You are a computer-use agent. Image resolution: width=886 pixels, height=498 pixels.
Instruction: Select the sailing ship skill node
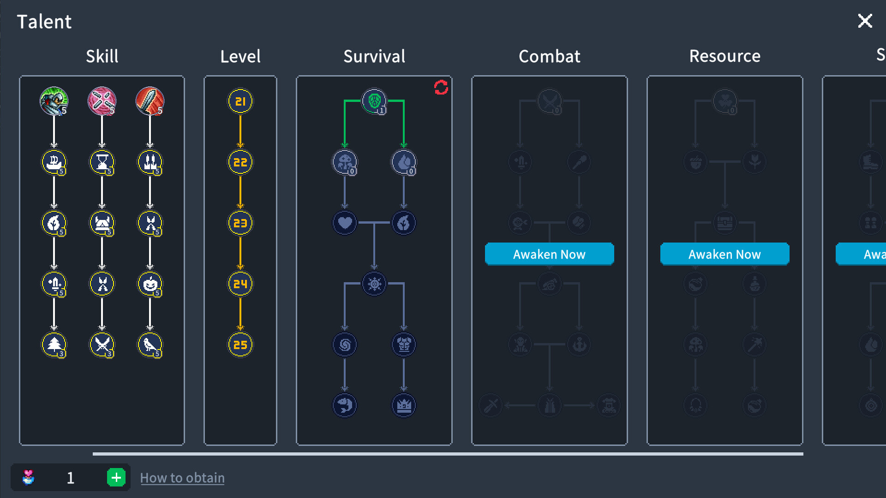[54, 162]
